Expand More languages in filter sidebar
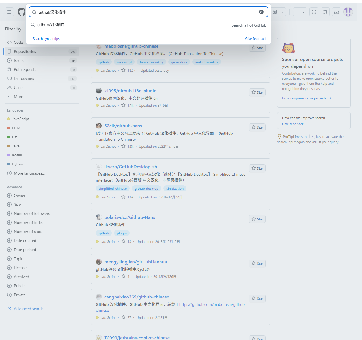Viewport: 362px width, 340px height. click(29, 173)
